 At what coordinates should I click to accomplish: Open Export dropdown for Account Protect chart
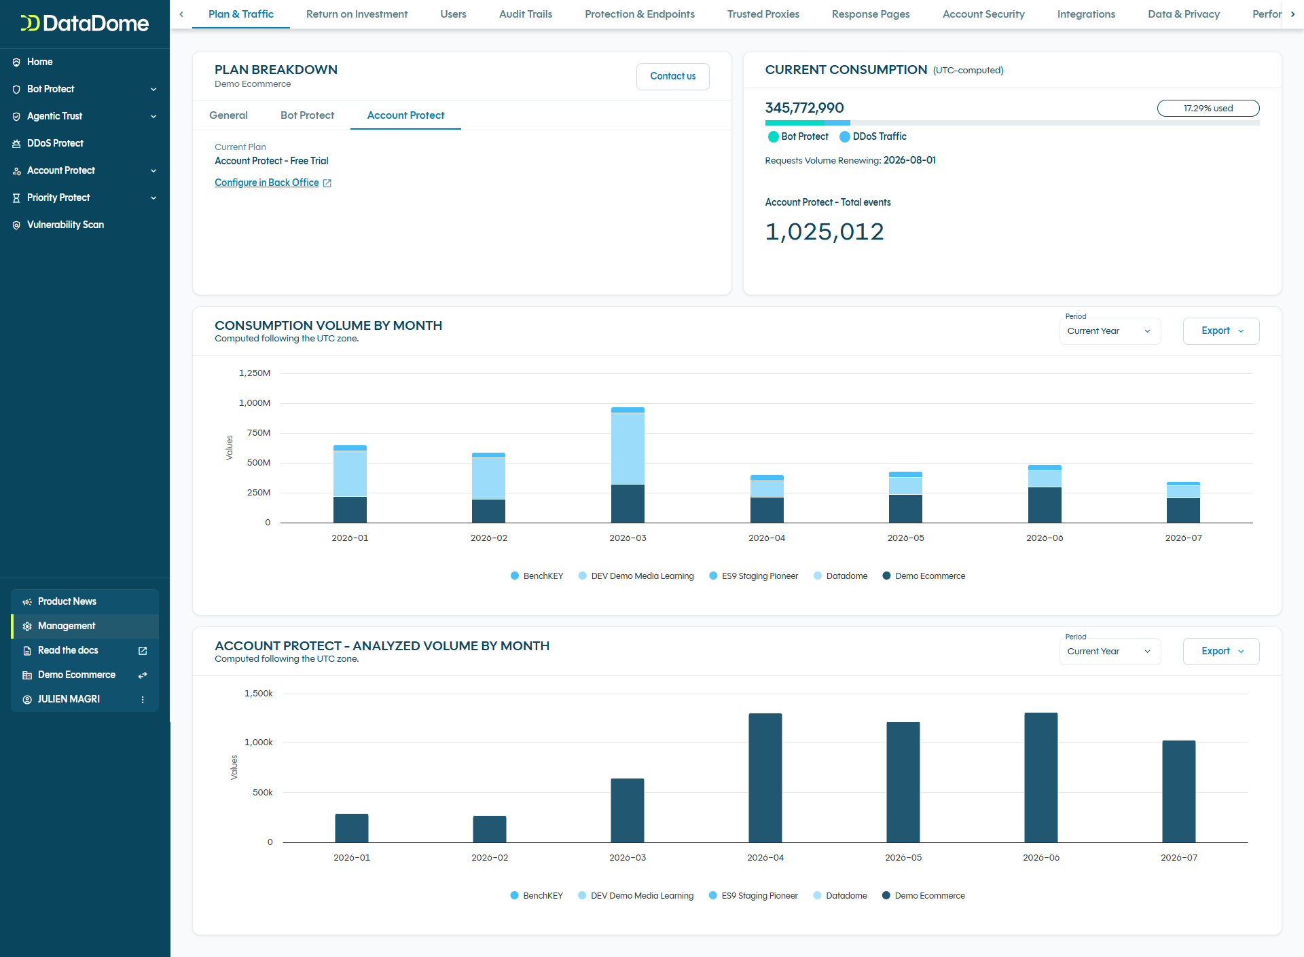click(1220, 652)
